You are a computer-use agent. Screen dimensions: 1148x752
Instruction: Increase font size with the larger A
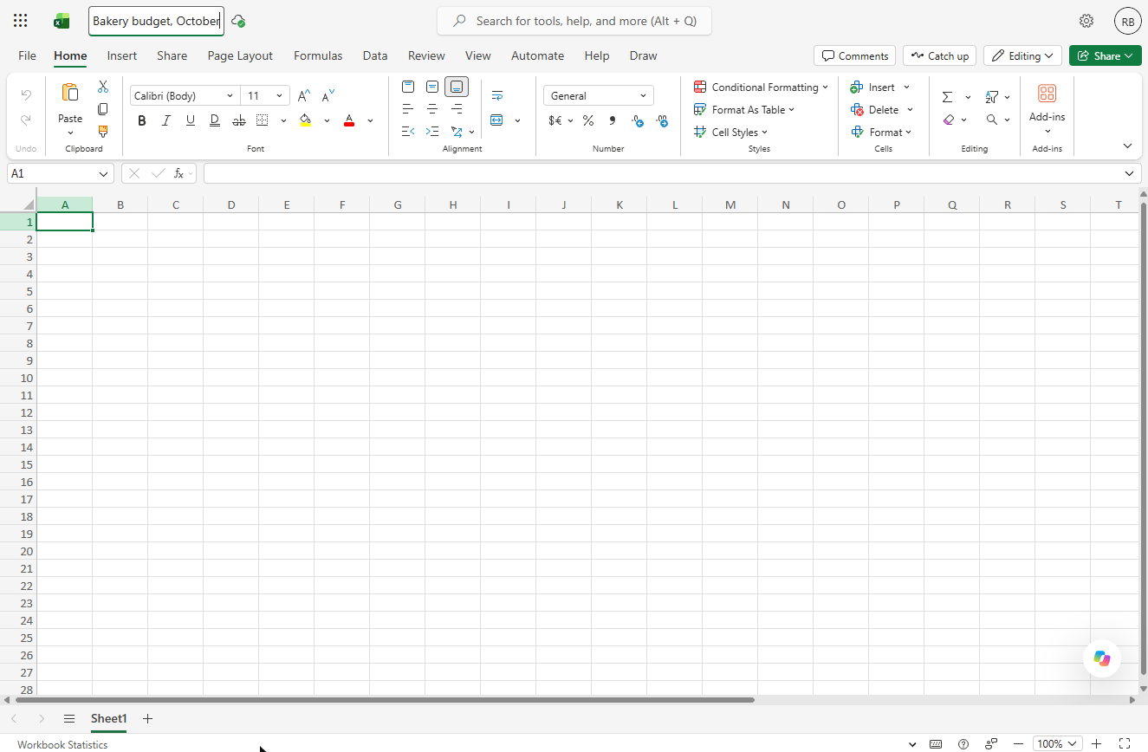(304, 95)
